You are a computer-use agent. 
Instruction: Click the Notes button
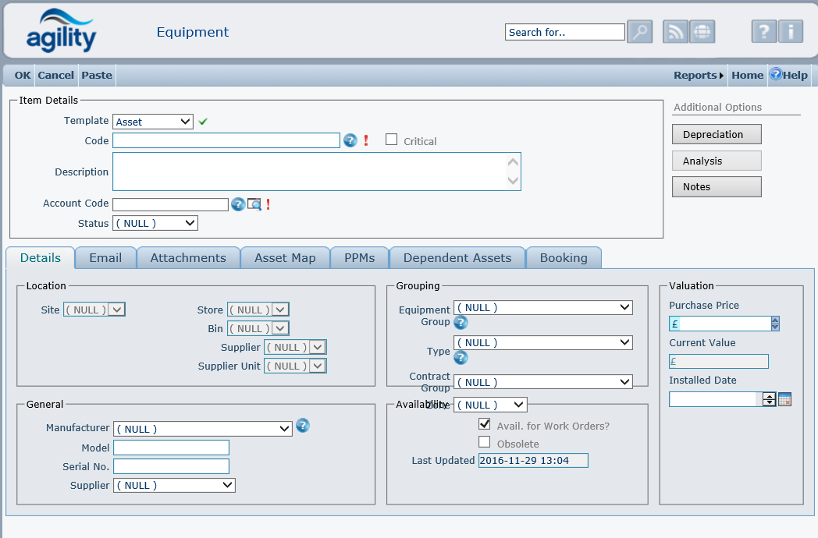tap(716, 187)
